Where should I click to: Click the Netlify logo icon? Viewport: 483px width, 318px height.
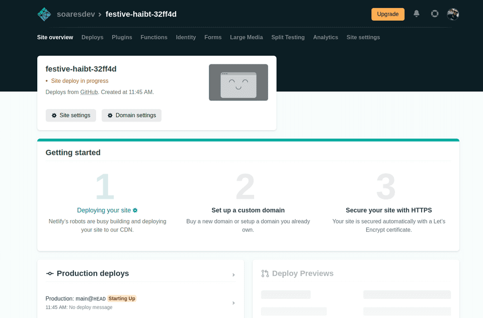click(x=44, y=14)
